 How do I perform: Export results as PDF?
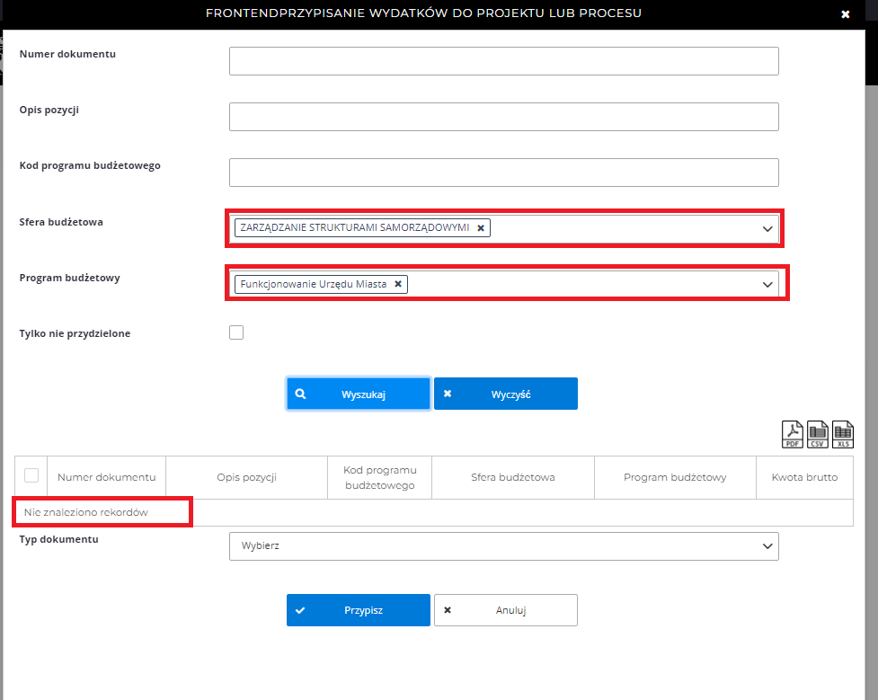click(x=793, y=435)
